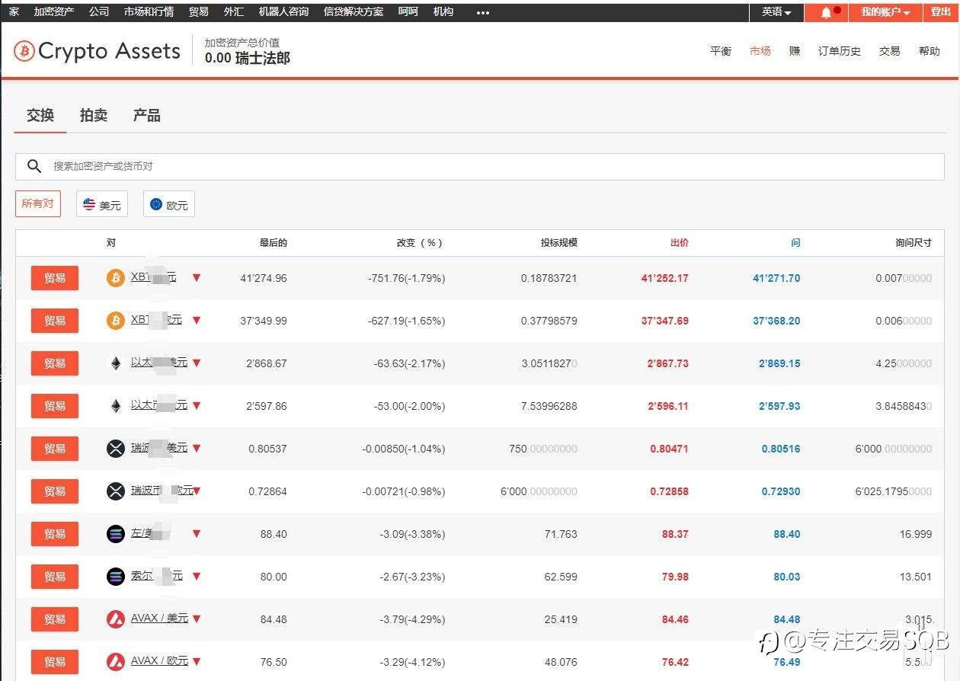Open 市场 in the header navigation
Image resolution: width=960 pixels, height=681 pixels.
(760, 51)
